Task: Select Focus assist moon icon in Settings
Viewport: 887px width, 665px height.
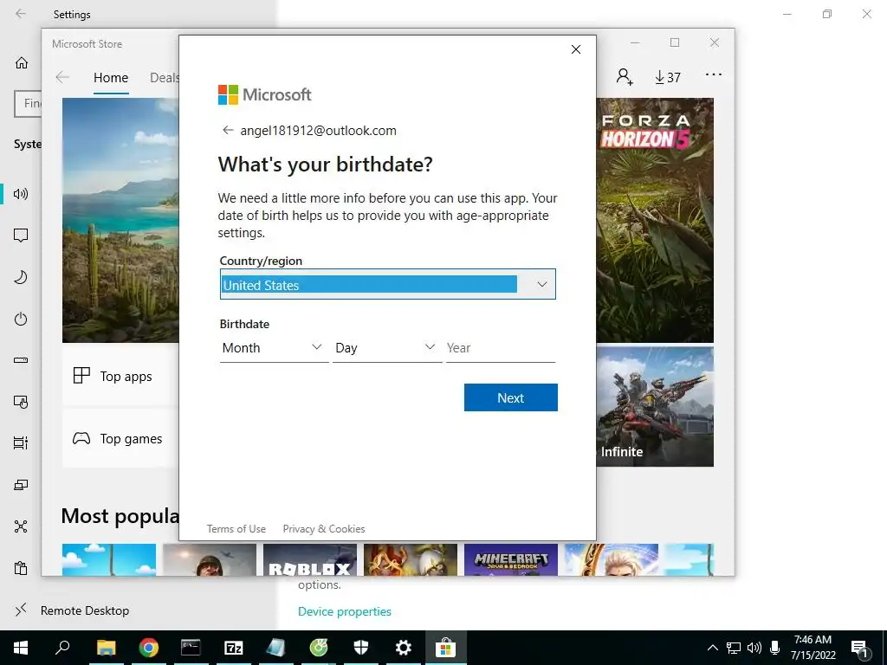Action: tap(21, 277)
